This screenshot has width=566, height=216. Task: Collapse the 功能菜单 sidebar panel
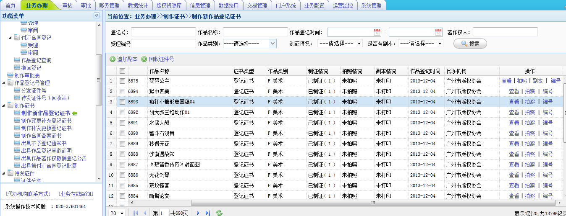[x=97, y=15]
